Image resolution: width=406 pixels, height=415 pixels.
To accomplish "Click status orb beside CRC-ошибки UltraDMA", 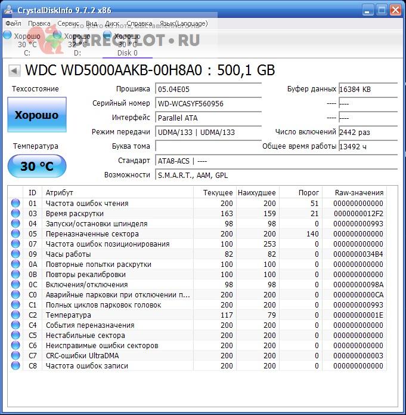I will [16, 355].
